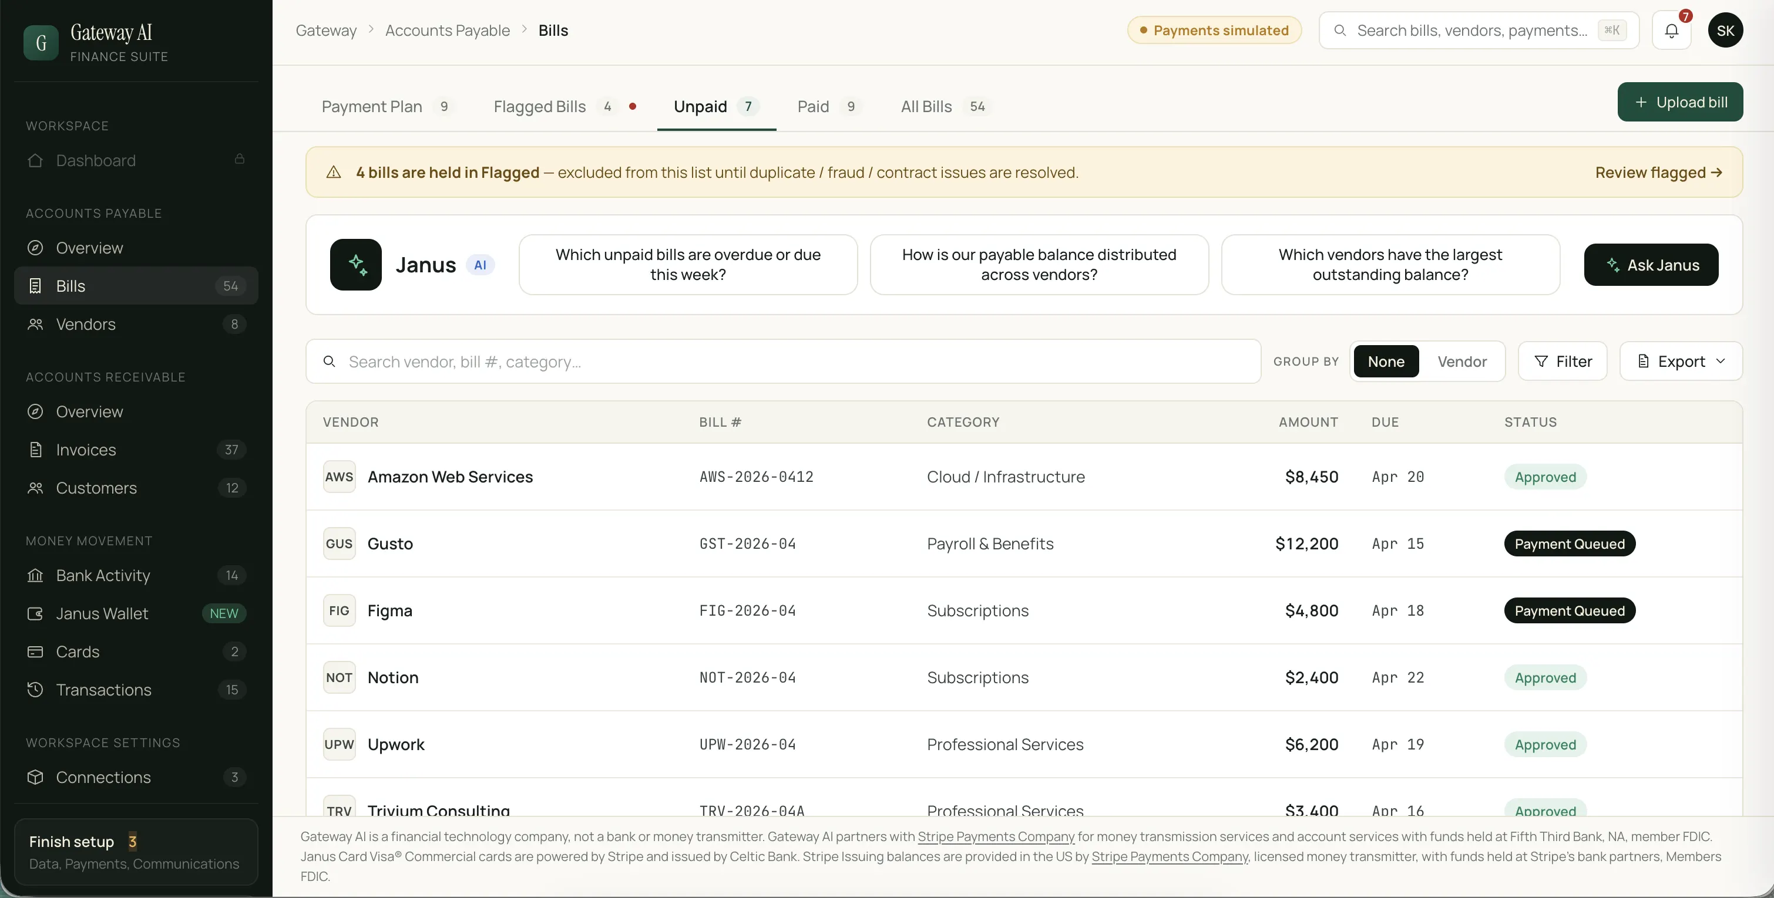Image resolution: width=1774 pixels, height=898 pixels.
Task: Click the AWS vendor badge icon
Action: pos(339,477)
